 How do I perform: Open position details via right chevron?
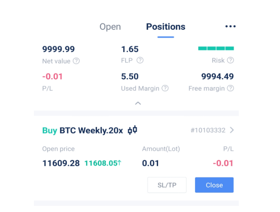point(232,130)
